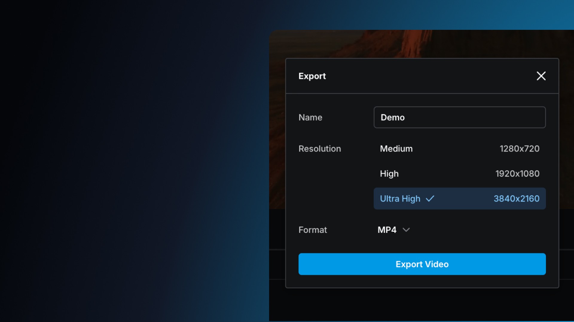Click the Name field label
The width and height of the screenshot is (574, 322).
coord(310,117)
